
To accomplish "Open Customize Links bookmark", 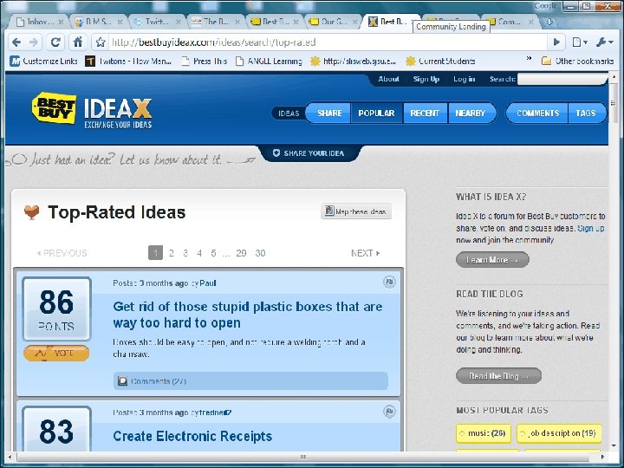I will click(44, 61).
